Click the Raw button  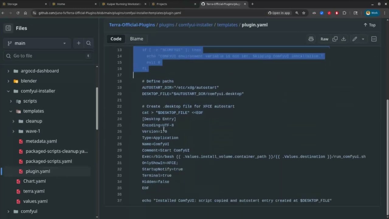click(324, 39)
